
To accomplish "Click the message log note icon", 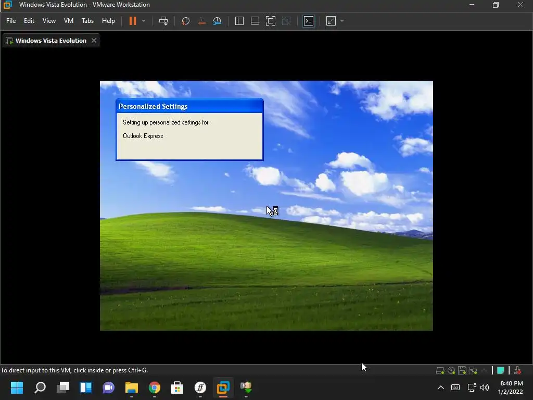I will 500,370.
